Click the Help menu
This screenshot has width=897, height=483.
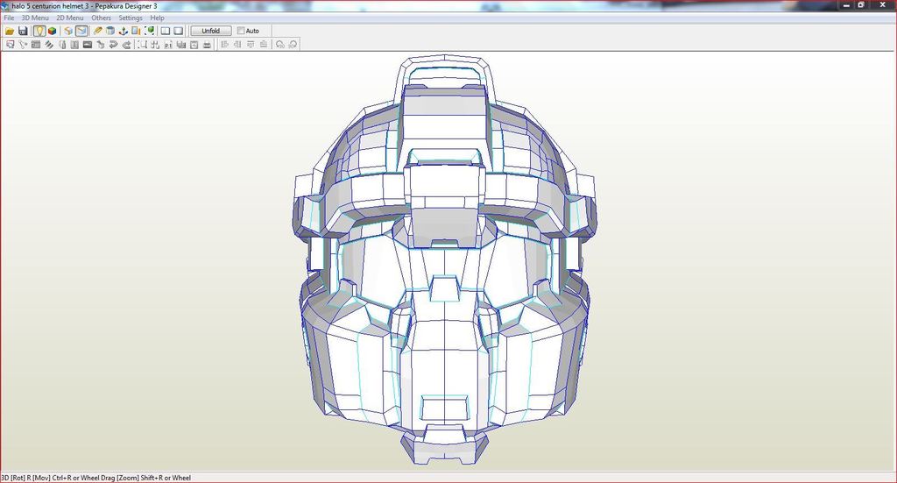pyautogui.click(x=157, y=18)
